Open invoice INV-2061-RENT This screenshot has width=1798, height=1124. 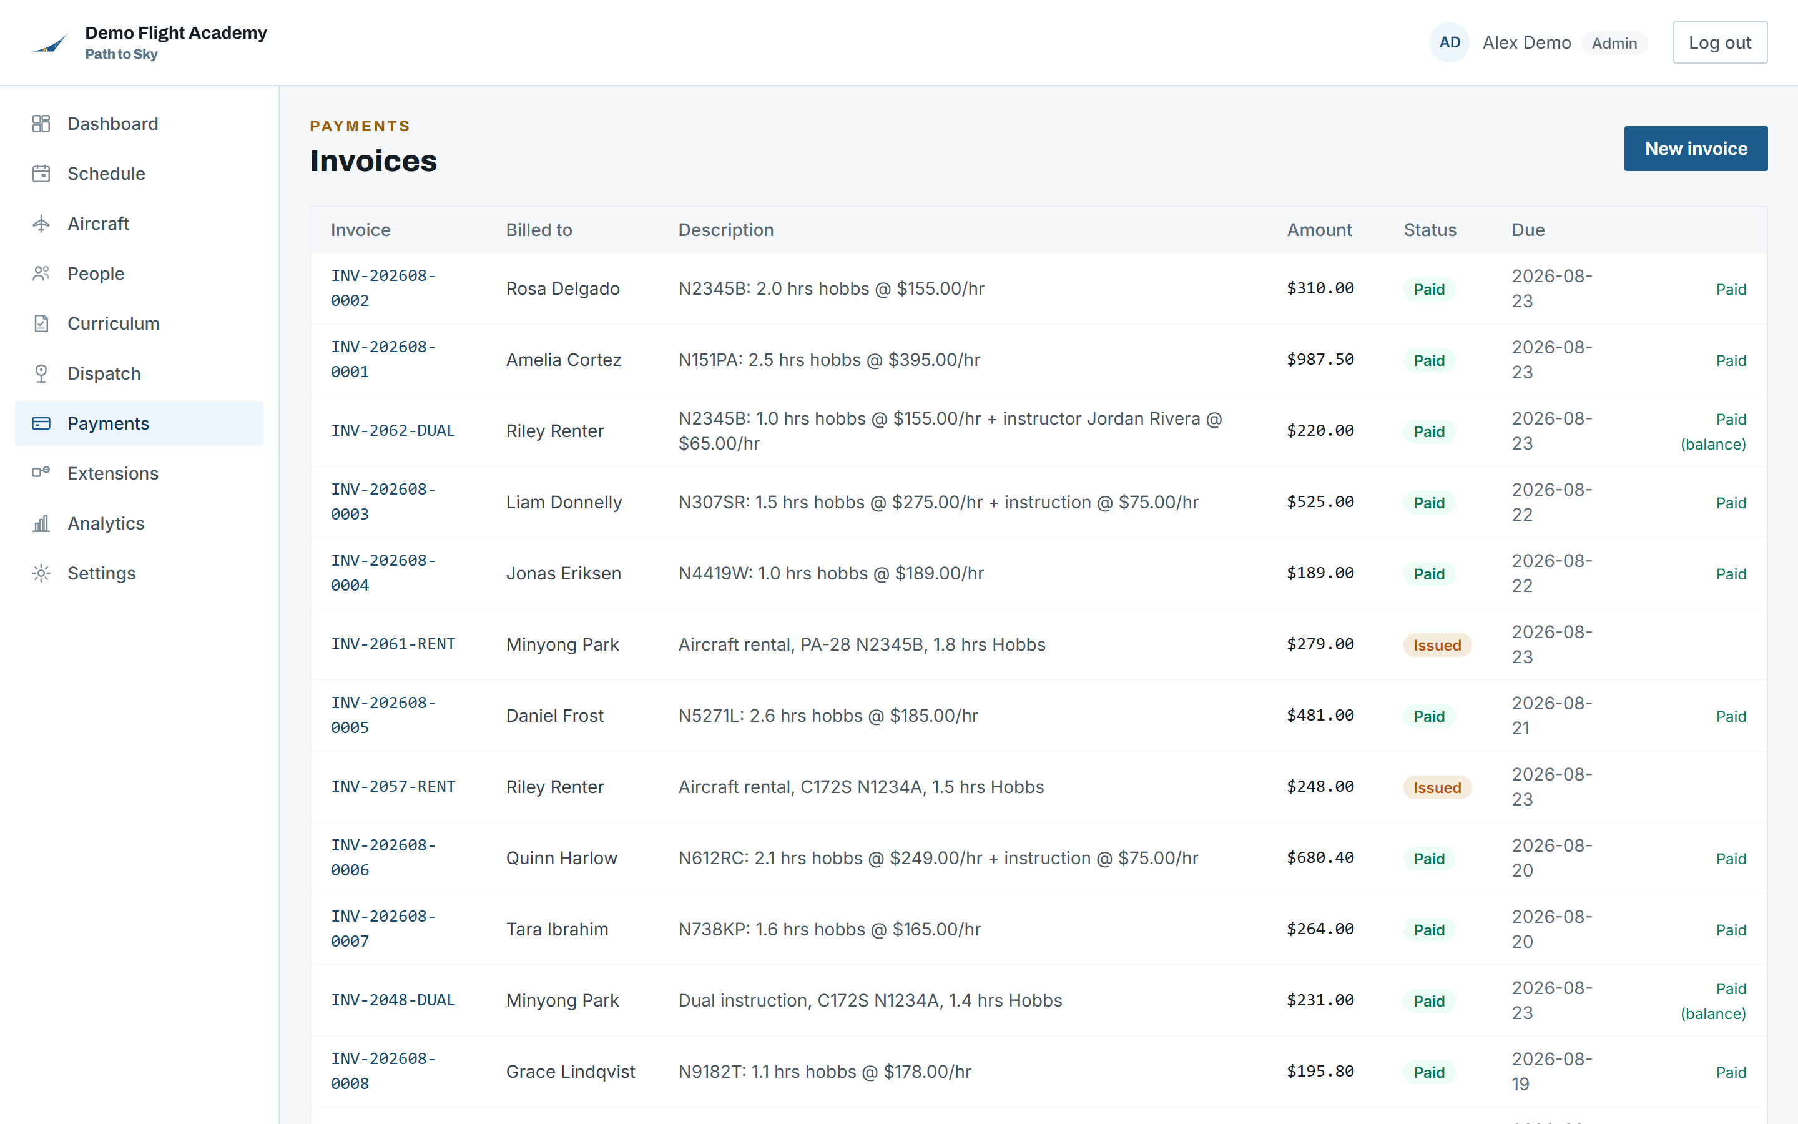tap(393, 644)
